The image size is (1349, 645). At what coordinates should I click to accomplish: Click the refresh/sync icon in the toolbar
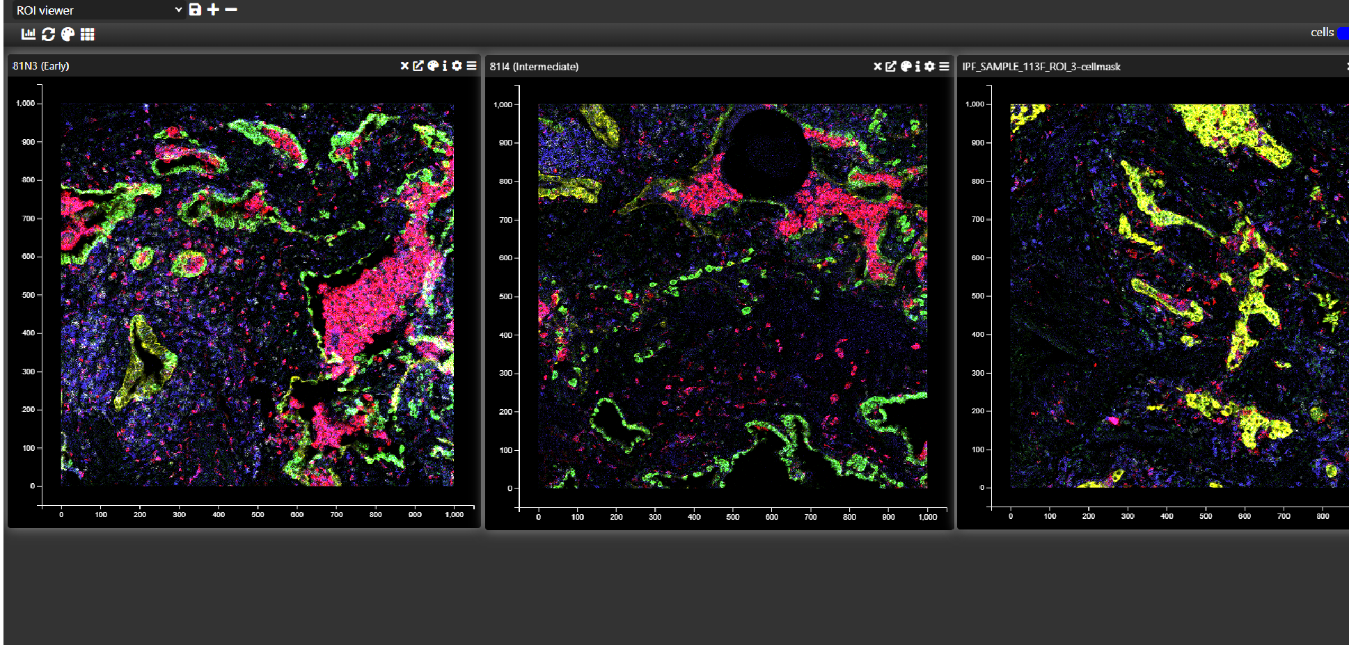coord(47,33)
